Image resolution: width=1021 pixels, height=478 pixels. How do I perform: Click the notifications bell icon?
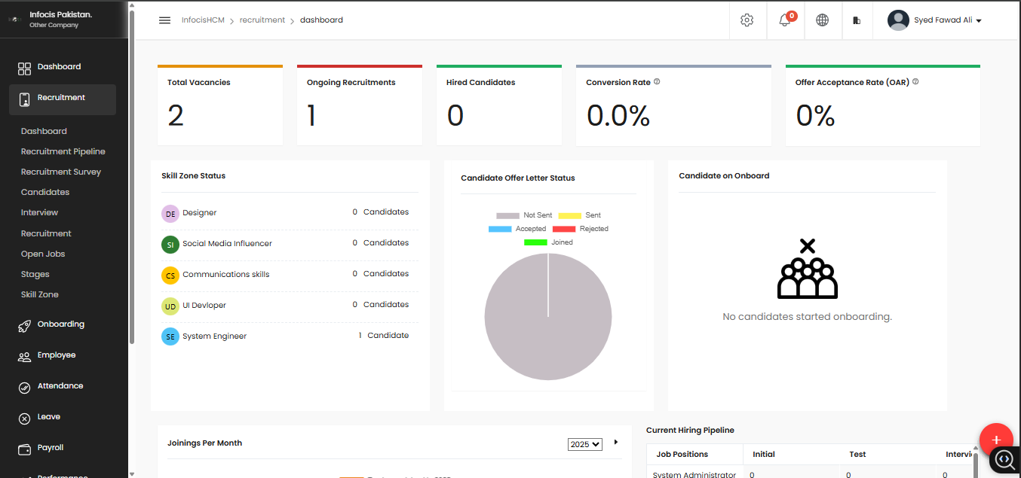pos(784,20)
